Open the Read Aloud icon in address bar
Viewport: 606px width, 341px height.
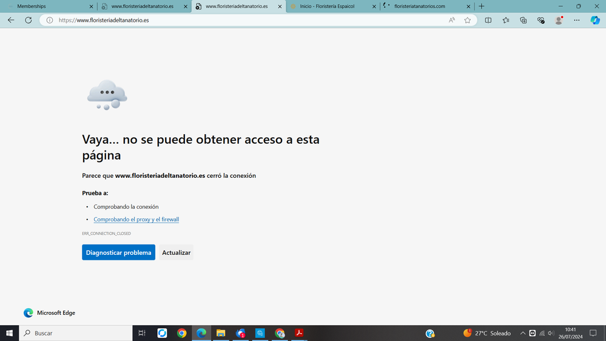point(452,20)
